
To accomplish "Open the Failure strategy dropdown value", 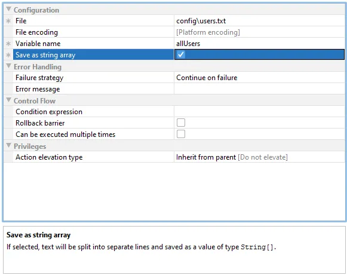I will coord(259,78).
